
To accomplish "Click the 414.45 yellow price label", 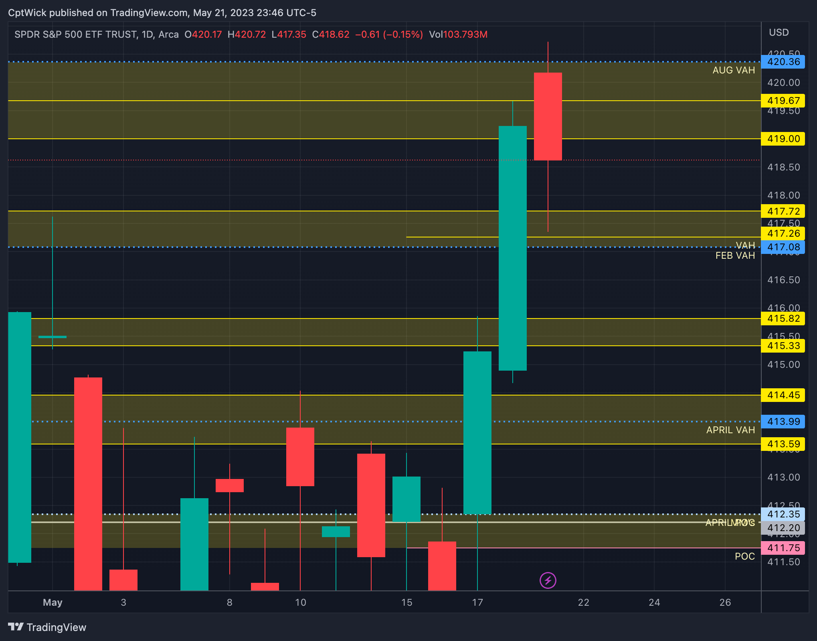I will pyautogui.click(x=783, y=395).
